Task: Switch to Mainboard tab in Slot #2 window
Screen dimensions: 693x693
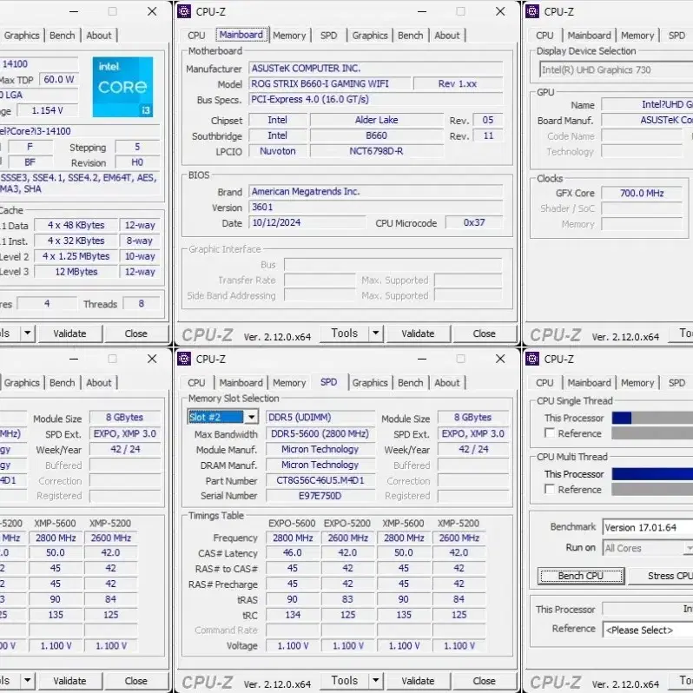Action: [241, 383]
